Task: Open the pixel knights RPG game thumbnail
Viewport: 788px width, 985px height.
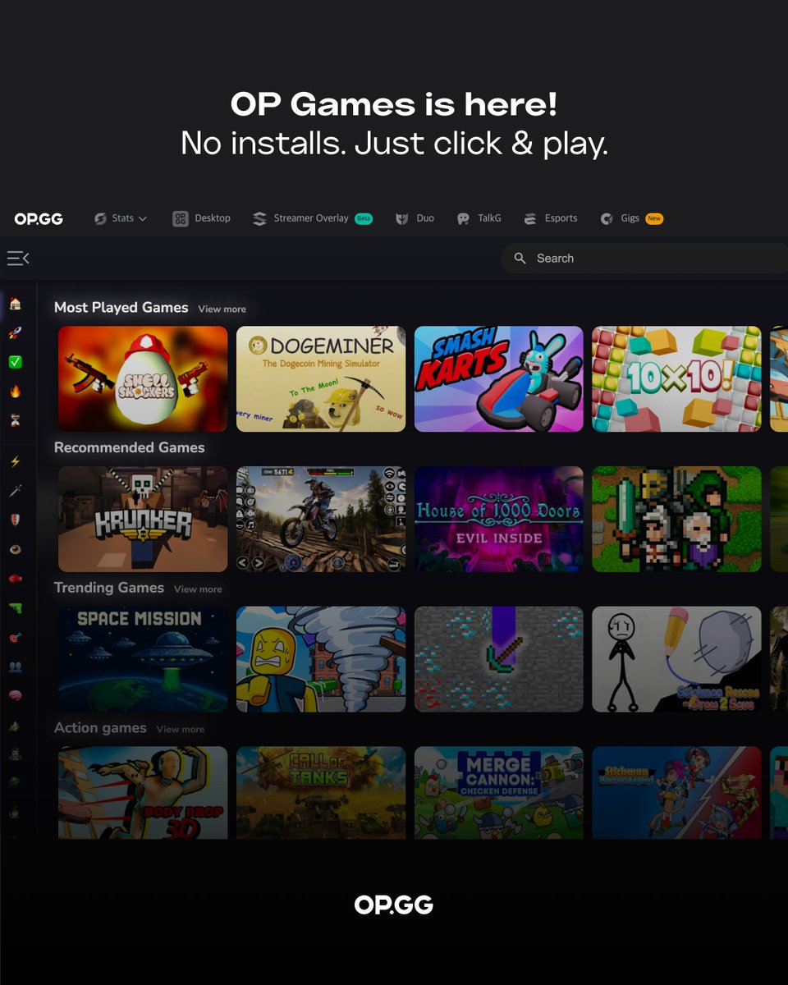Action: point(676,520)
